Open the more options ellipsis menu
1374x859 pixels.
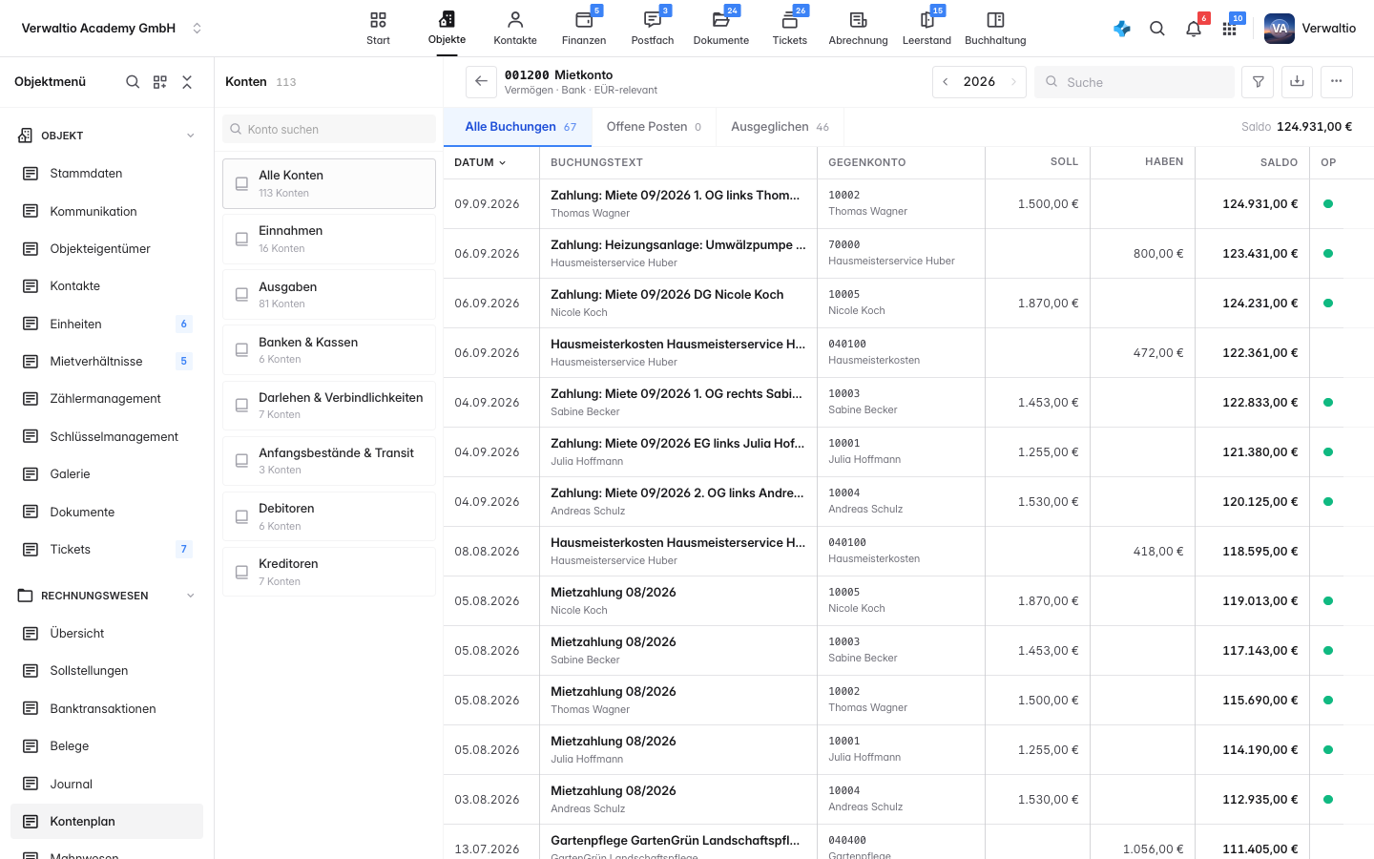click(x=1337, y=82)
